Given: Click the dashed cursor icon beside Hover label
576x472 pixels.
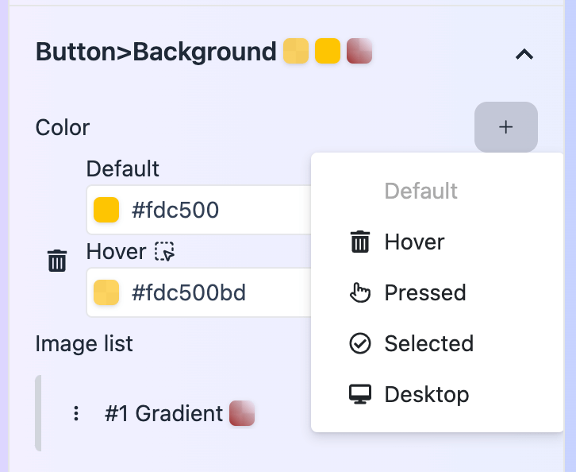Looking at the screenshot, I should point(164,252).
